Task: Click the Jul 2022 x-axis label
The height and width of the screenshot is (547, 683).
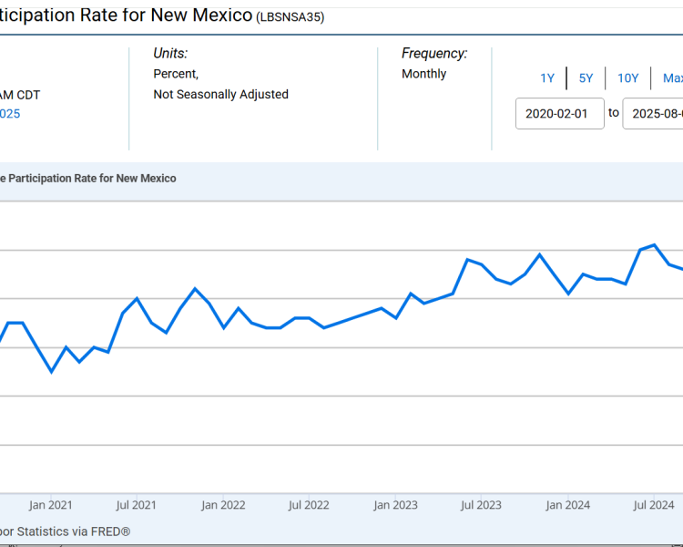Action: (x=309, y=505)
